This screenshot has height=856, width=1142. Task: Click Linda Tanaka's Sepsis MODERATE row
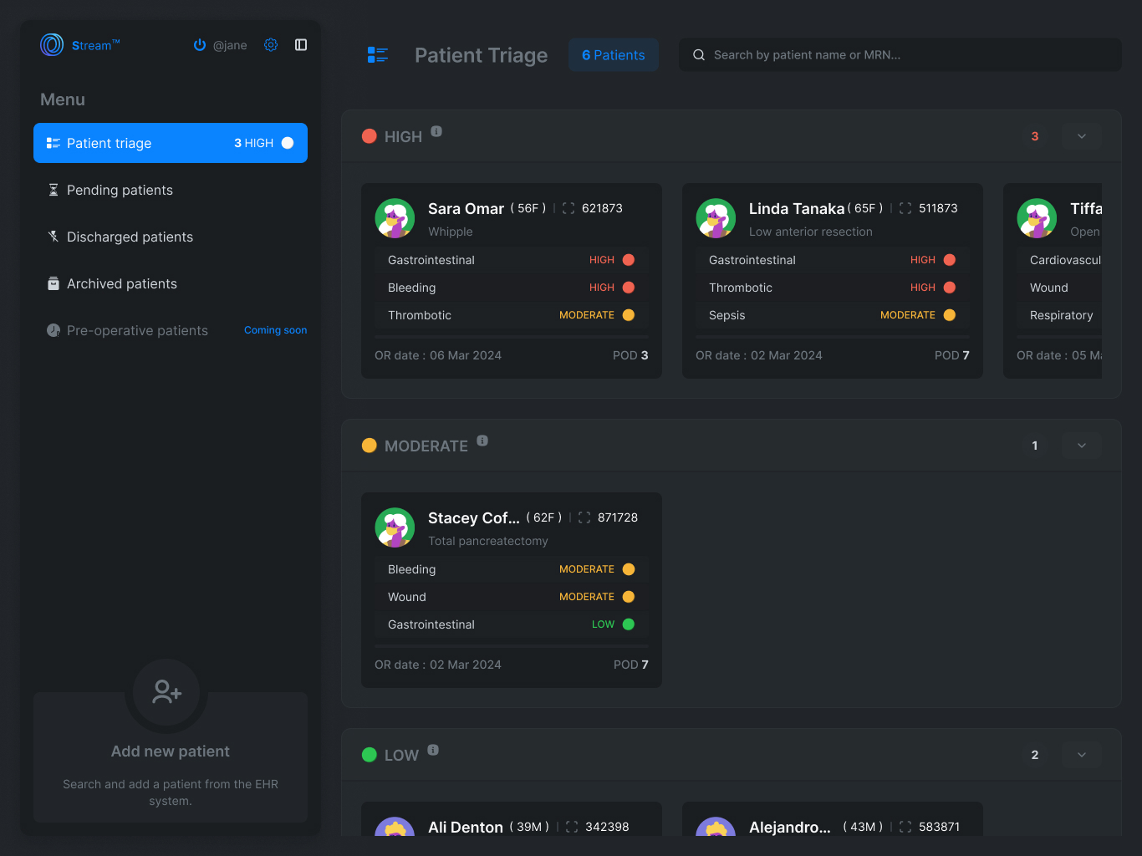click(x=833, y=315)
